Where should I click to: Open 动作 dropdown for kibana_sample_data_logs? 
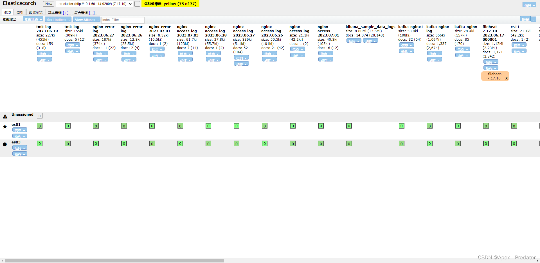(x=370, y=41)
